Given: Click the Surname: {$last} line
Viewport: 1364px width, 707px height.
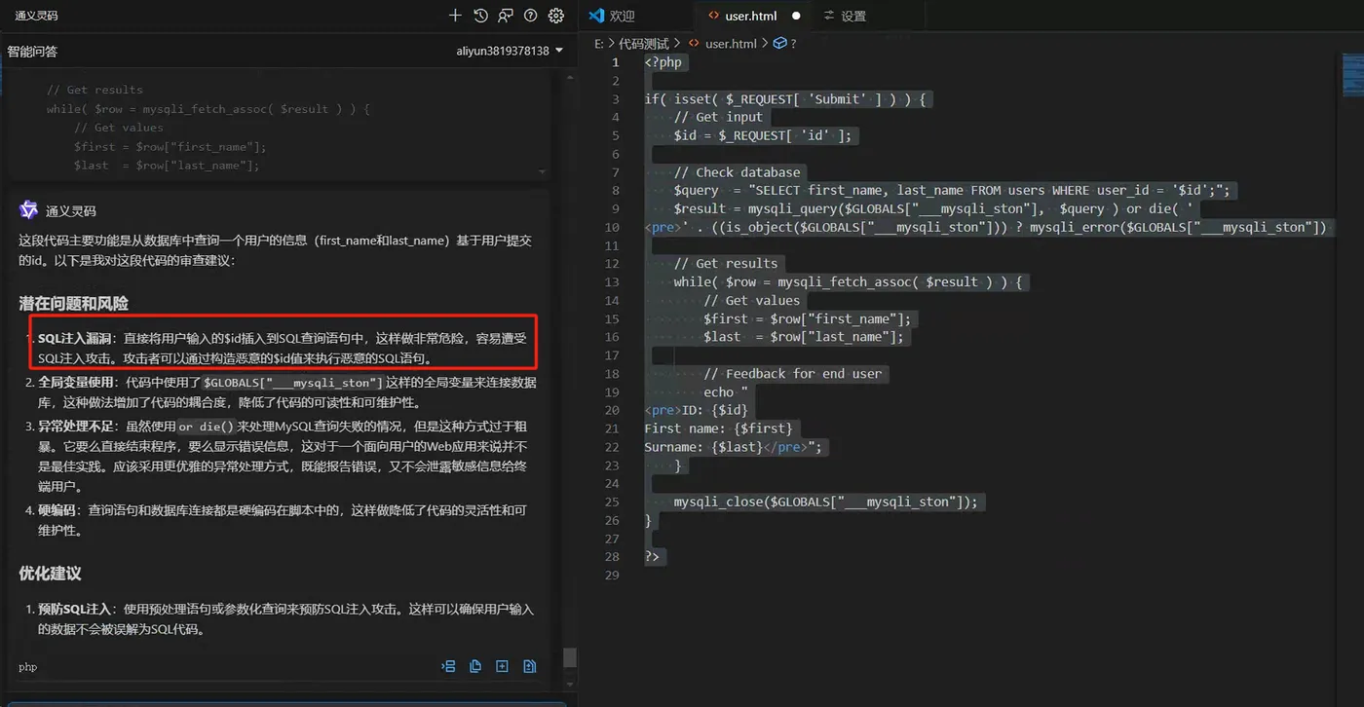Looking at the screenshot, I should (x=735, y=447).
